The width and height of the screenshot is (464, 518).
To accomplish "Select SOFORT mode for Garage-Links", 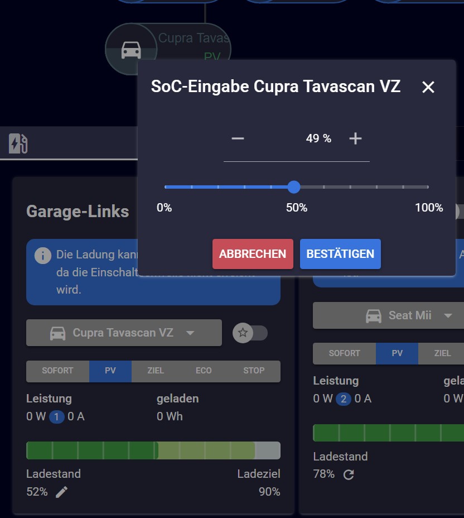I will 57,371.
